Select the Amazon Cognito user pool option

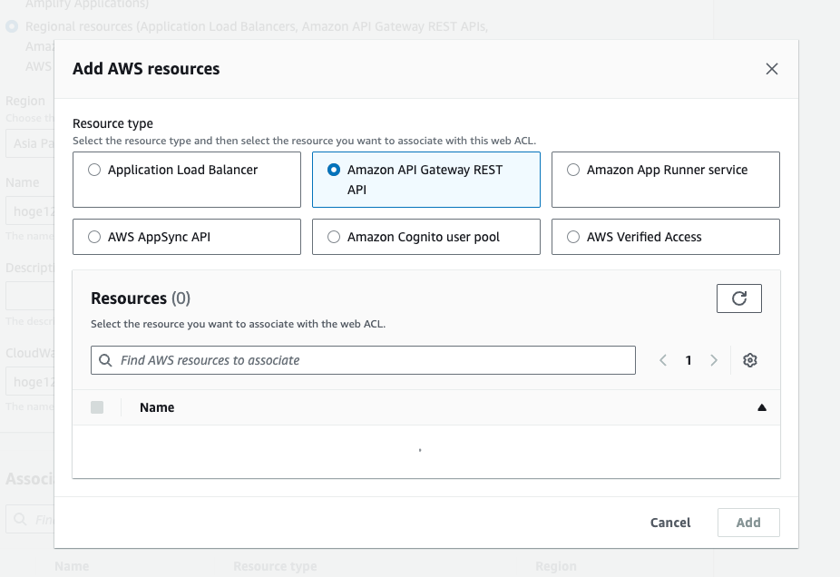pos(334,237)
